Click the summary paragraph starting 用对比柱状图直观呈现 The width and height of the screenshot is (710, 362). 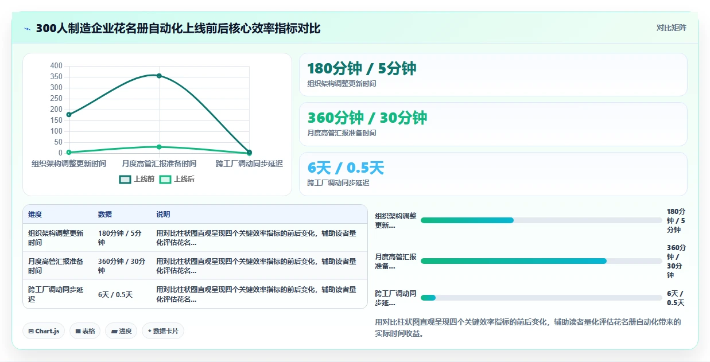[528, 328]
